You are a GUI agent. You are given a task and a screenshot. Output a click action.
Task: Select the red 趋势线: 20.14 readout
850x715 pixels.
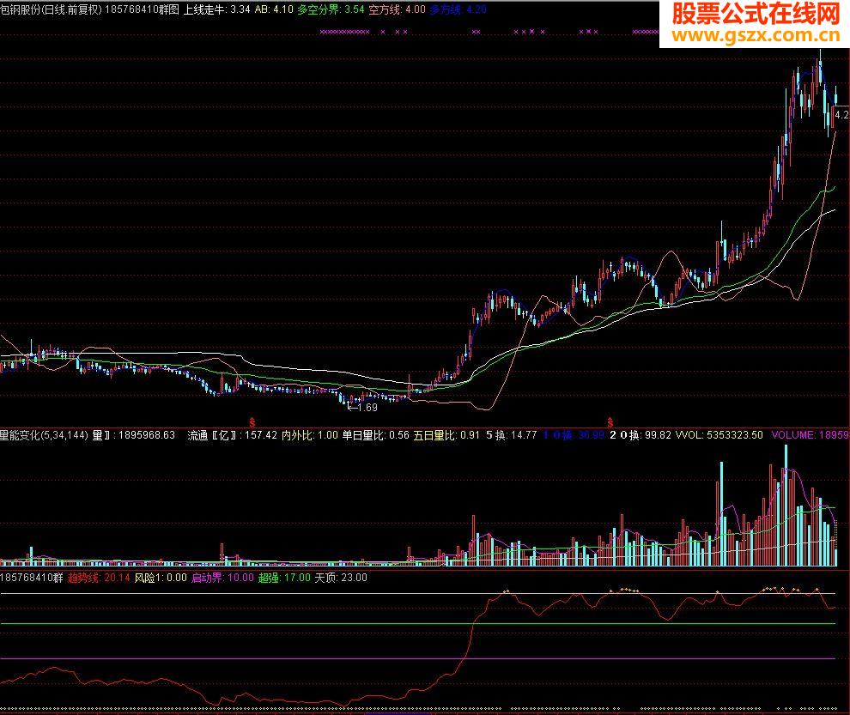tap(99, 578)
